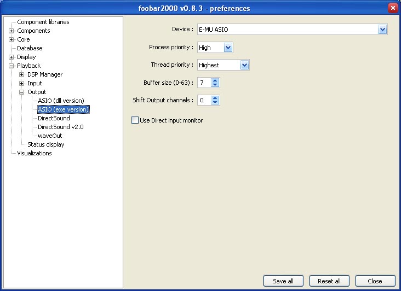Select ASIO (exe version) output
Viewport: 401px width, 291px height.
[x=63, y=109]
